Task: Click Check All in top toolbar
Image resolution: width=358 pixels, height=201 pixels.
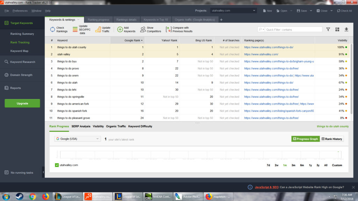Action: coord(344,11)
